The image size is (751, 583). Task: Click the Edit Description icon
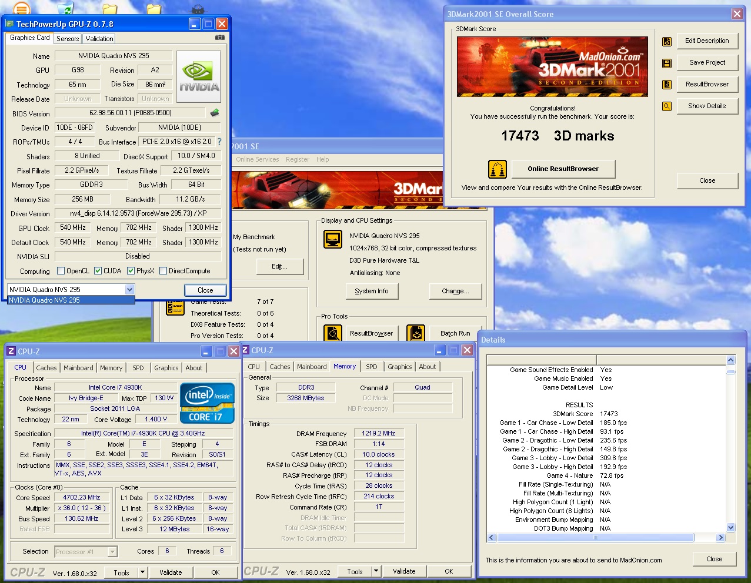point(667,41)
